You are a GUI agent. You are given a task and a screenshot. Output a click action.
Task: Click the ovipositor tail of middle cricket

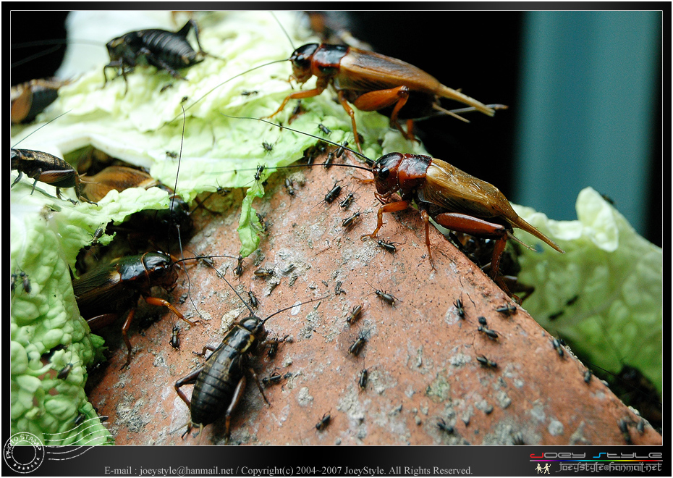538,235
